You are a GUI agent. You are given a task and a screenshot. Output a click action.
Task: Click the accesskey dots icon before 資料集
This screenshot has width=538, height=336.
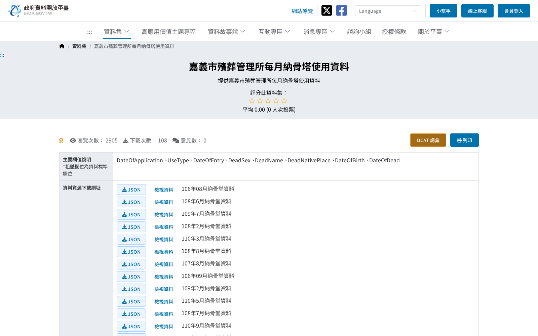coord(89,32)
